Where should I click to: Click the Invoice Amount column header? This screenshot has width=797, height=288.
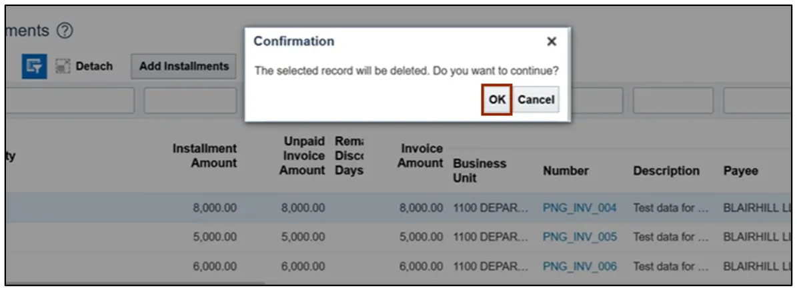click(420, 155)
